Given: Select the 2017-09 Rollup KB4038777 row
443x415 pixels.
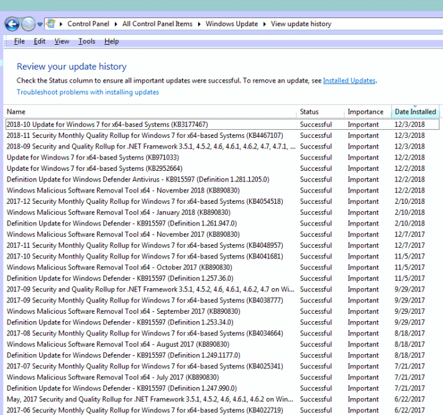Looking at the screenshot, I should 222,300.
